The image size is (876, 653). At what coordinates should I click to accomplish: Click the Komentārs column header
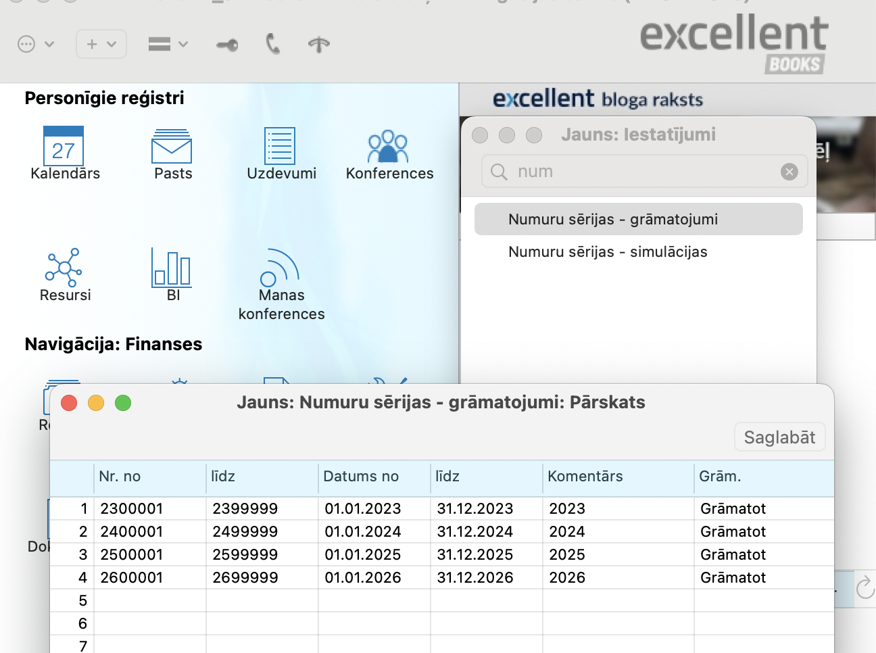click(x=585, y=476)
